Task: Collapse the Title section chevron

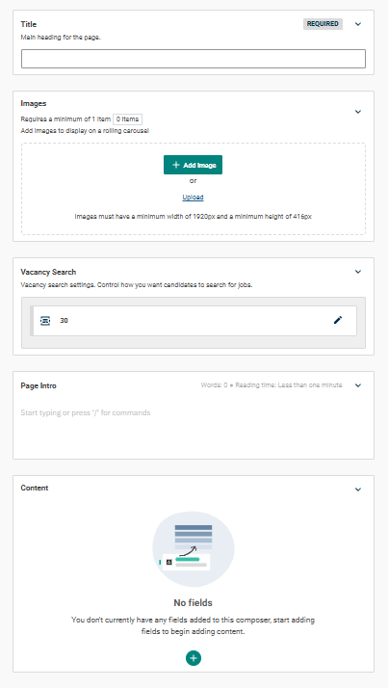Action: tap(358, 24)
